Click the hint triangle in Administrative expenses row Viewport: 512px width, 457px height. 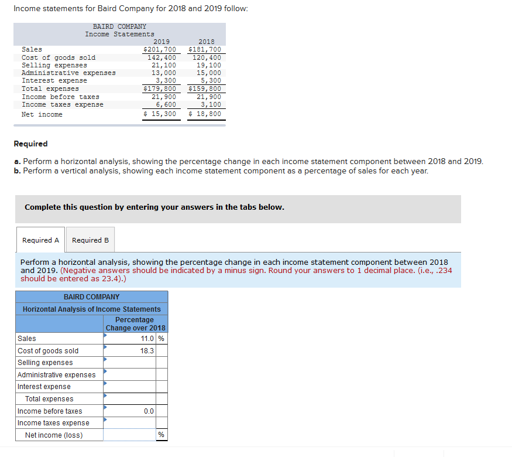click(104, 372)
